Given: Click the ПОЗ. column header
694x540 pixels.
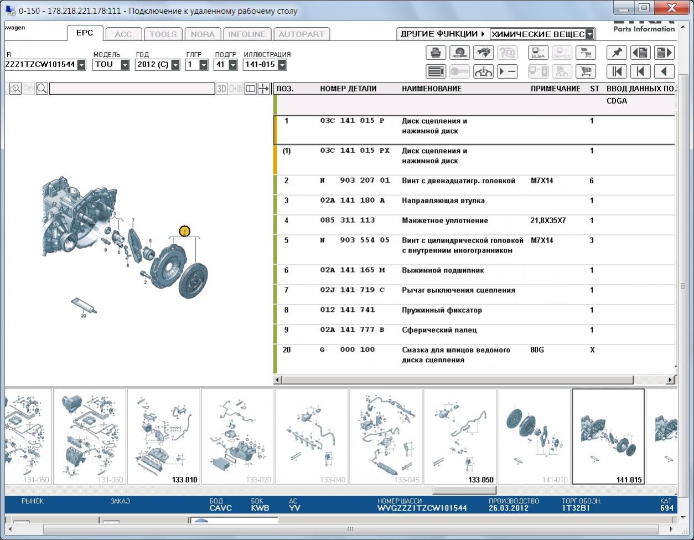Looking at the screenshot, I should [x=285, y=89].
